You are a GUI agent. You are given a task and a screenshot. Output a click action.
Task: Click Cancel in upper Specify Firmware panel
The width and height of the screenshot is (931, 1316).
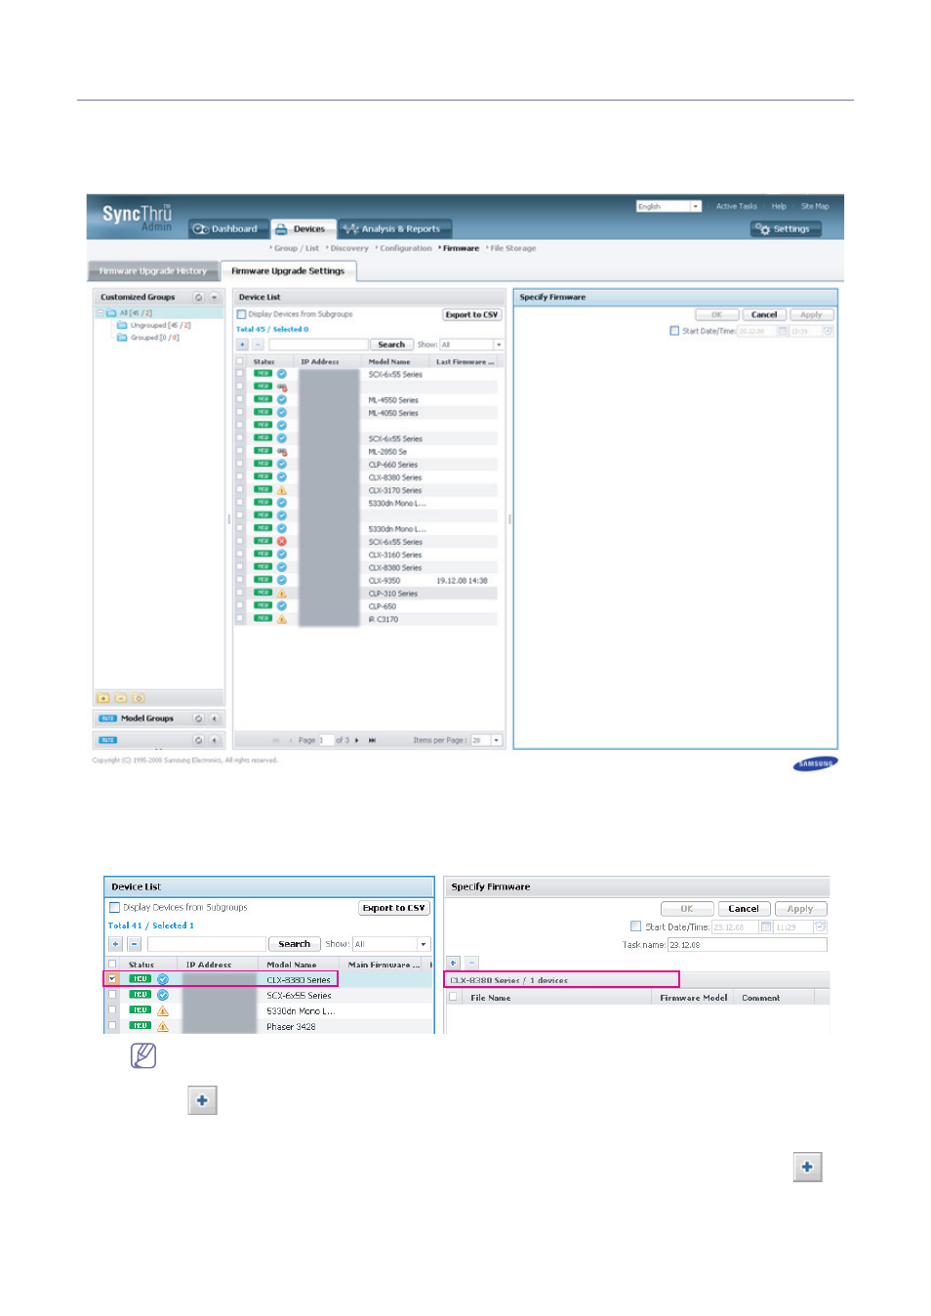pyautogui.click(x=764, y=314)
